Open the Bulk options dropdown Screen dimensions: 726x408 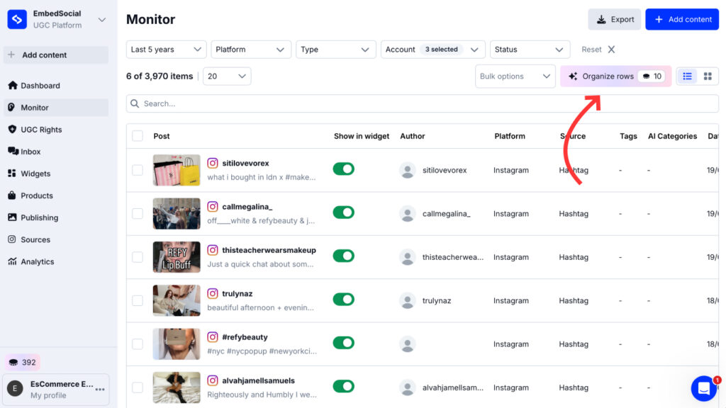[x=515, y=76]
